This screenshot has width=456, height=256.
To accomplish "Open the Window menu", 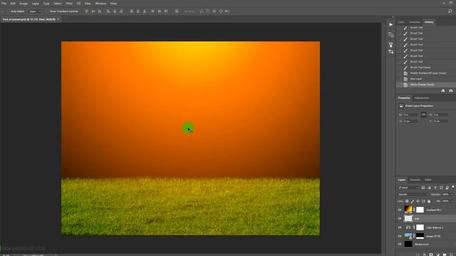I will pos(100,4).
